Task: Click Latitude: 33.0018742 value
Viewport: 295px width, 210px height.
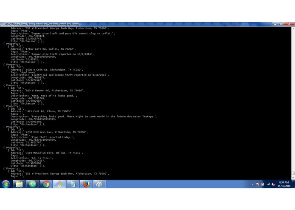Action: (26, 39)
